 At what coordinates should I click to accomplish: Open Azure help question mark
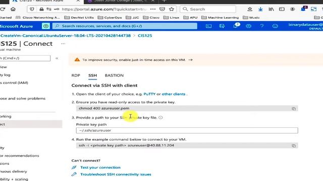pos(261,26)
